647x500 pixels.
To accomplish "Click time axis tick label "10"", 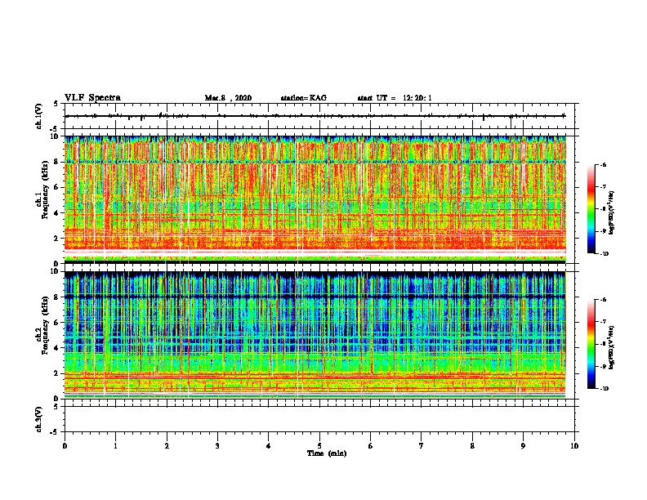I will click(x=574, y=446).
